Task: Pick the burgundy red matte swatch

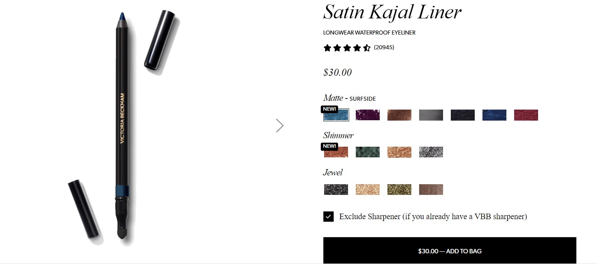Action: tap(526, 115)
